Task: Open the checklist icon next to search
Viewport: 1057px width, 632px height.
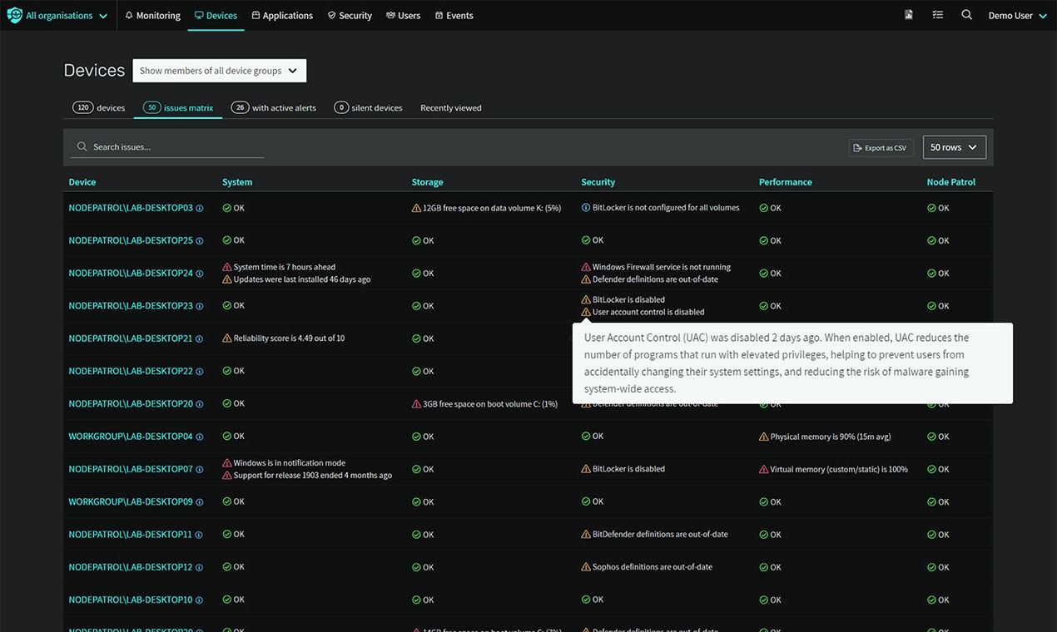Action: coord(937,14)
